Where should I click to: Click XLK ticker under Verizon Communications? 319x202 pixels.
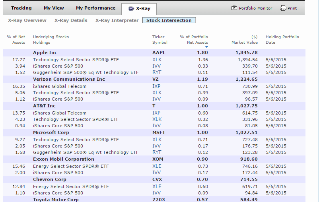(157, 93)
